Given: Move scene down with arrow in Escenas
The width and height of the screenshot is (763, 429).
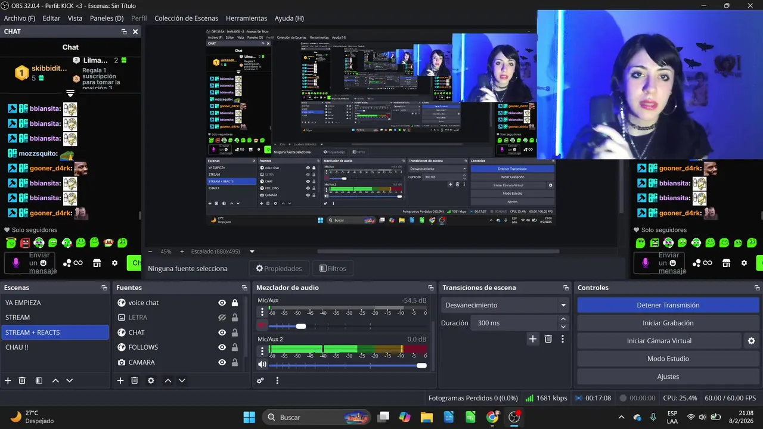Looking at the screenshot, I should pyautogui.click(x=69, y=381).
